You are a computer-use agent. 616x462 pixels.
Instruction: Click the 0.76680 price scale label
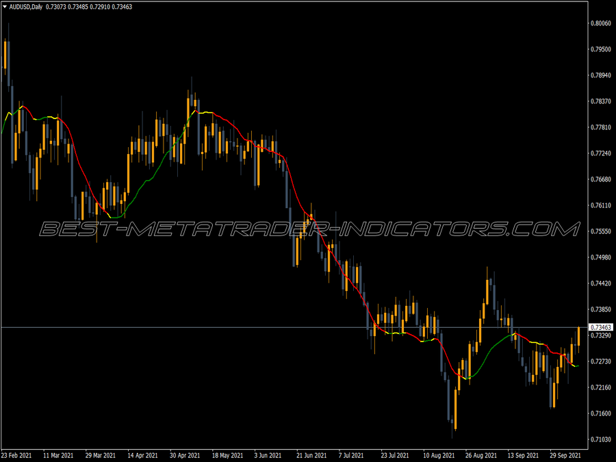pos(601,179)
